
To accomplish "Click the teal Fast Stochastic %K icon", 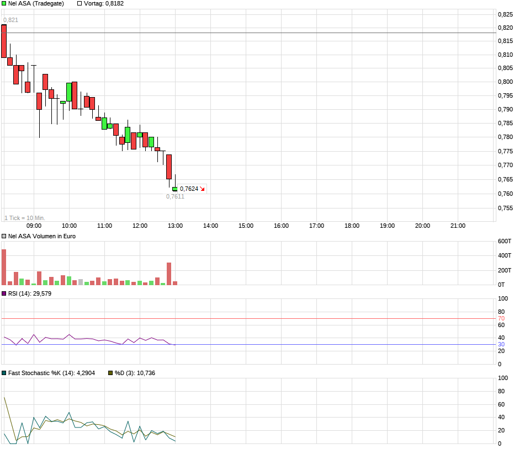I will 4,372.
